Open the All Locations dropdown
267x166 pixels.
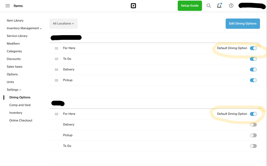point(63,24)
